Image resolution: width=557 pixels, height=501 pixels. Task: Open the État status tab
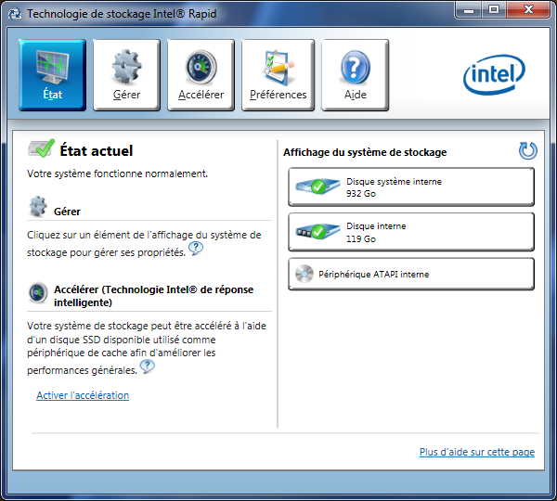(52, 75)
